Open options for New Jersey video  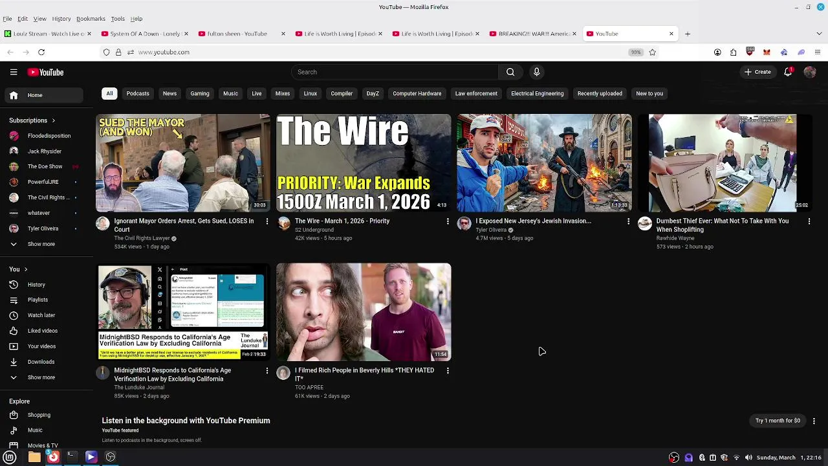[628, 221]
